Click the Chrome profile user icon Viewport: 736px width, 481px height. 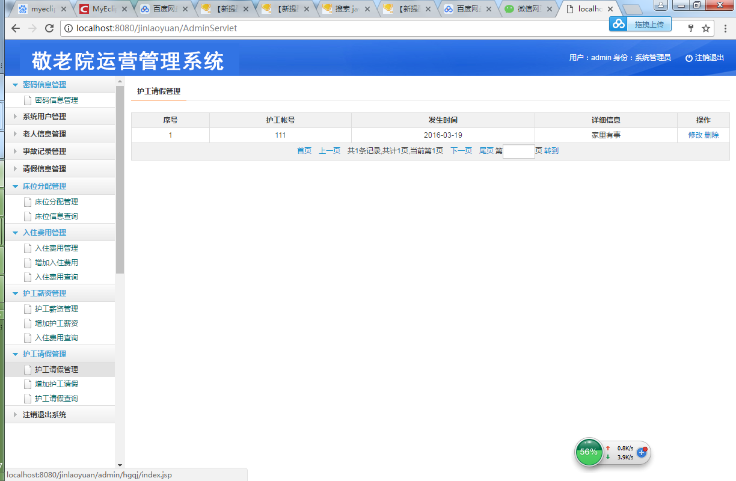point(660,5)
